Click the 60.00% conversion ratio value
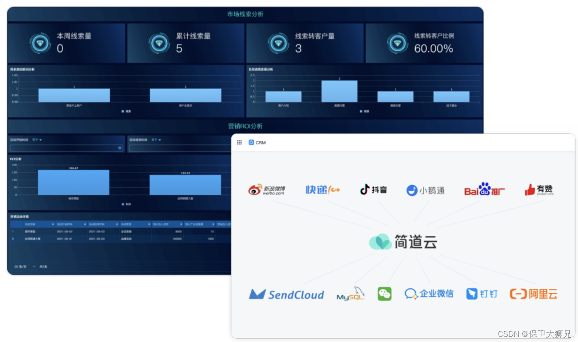 point(434,49)
